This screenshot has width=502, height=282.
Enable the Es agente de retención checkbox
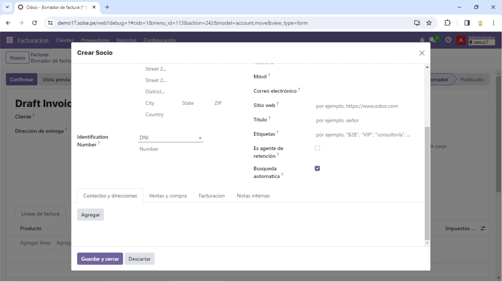click(317, 148)
